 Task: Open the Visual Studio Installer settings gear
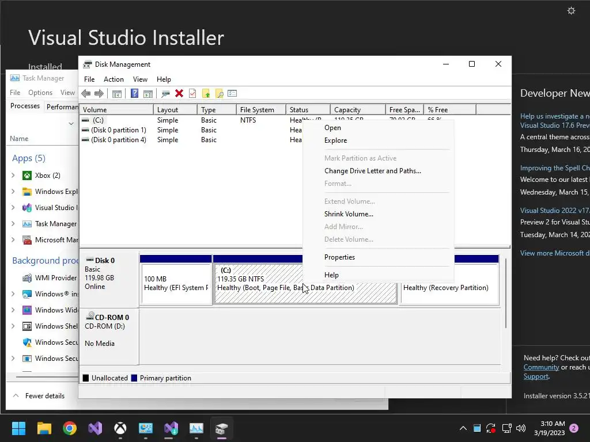[x=571, y=10]
